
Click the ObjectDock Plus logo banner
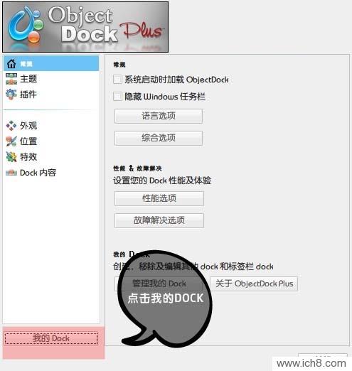pyautogui.click(x=85, y=27)
